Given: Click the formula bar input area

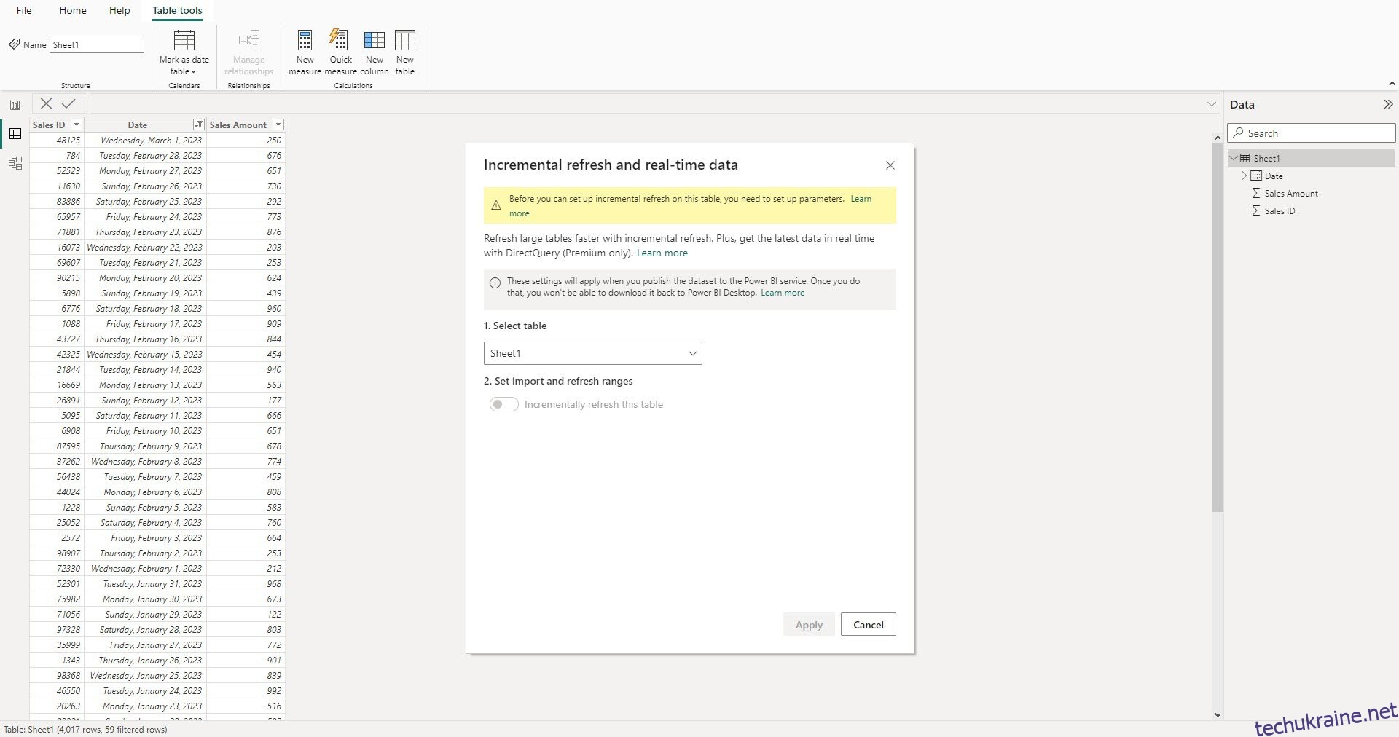Looking at the screenshot, I should coord(647,104).
